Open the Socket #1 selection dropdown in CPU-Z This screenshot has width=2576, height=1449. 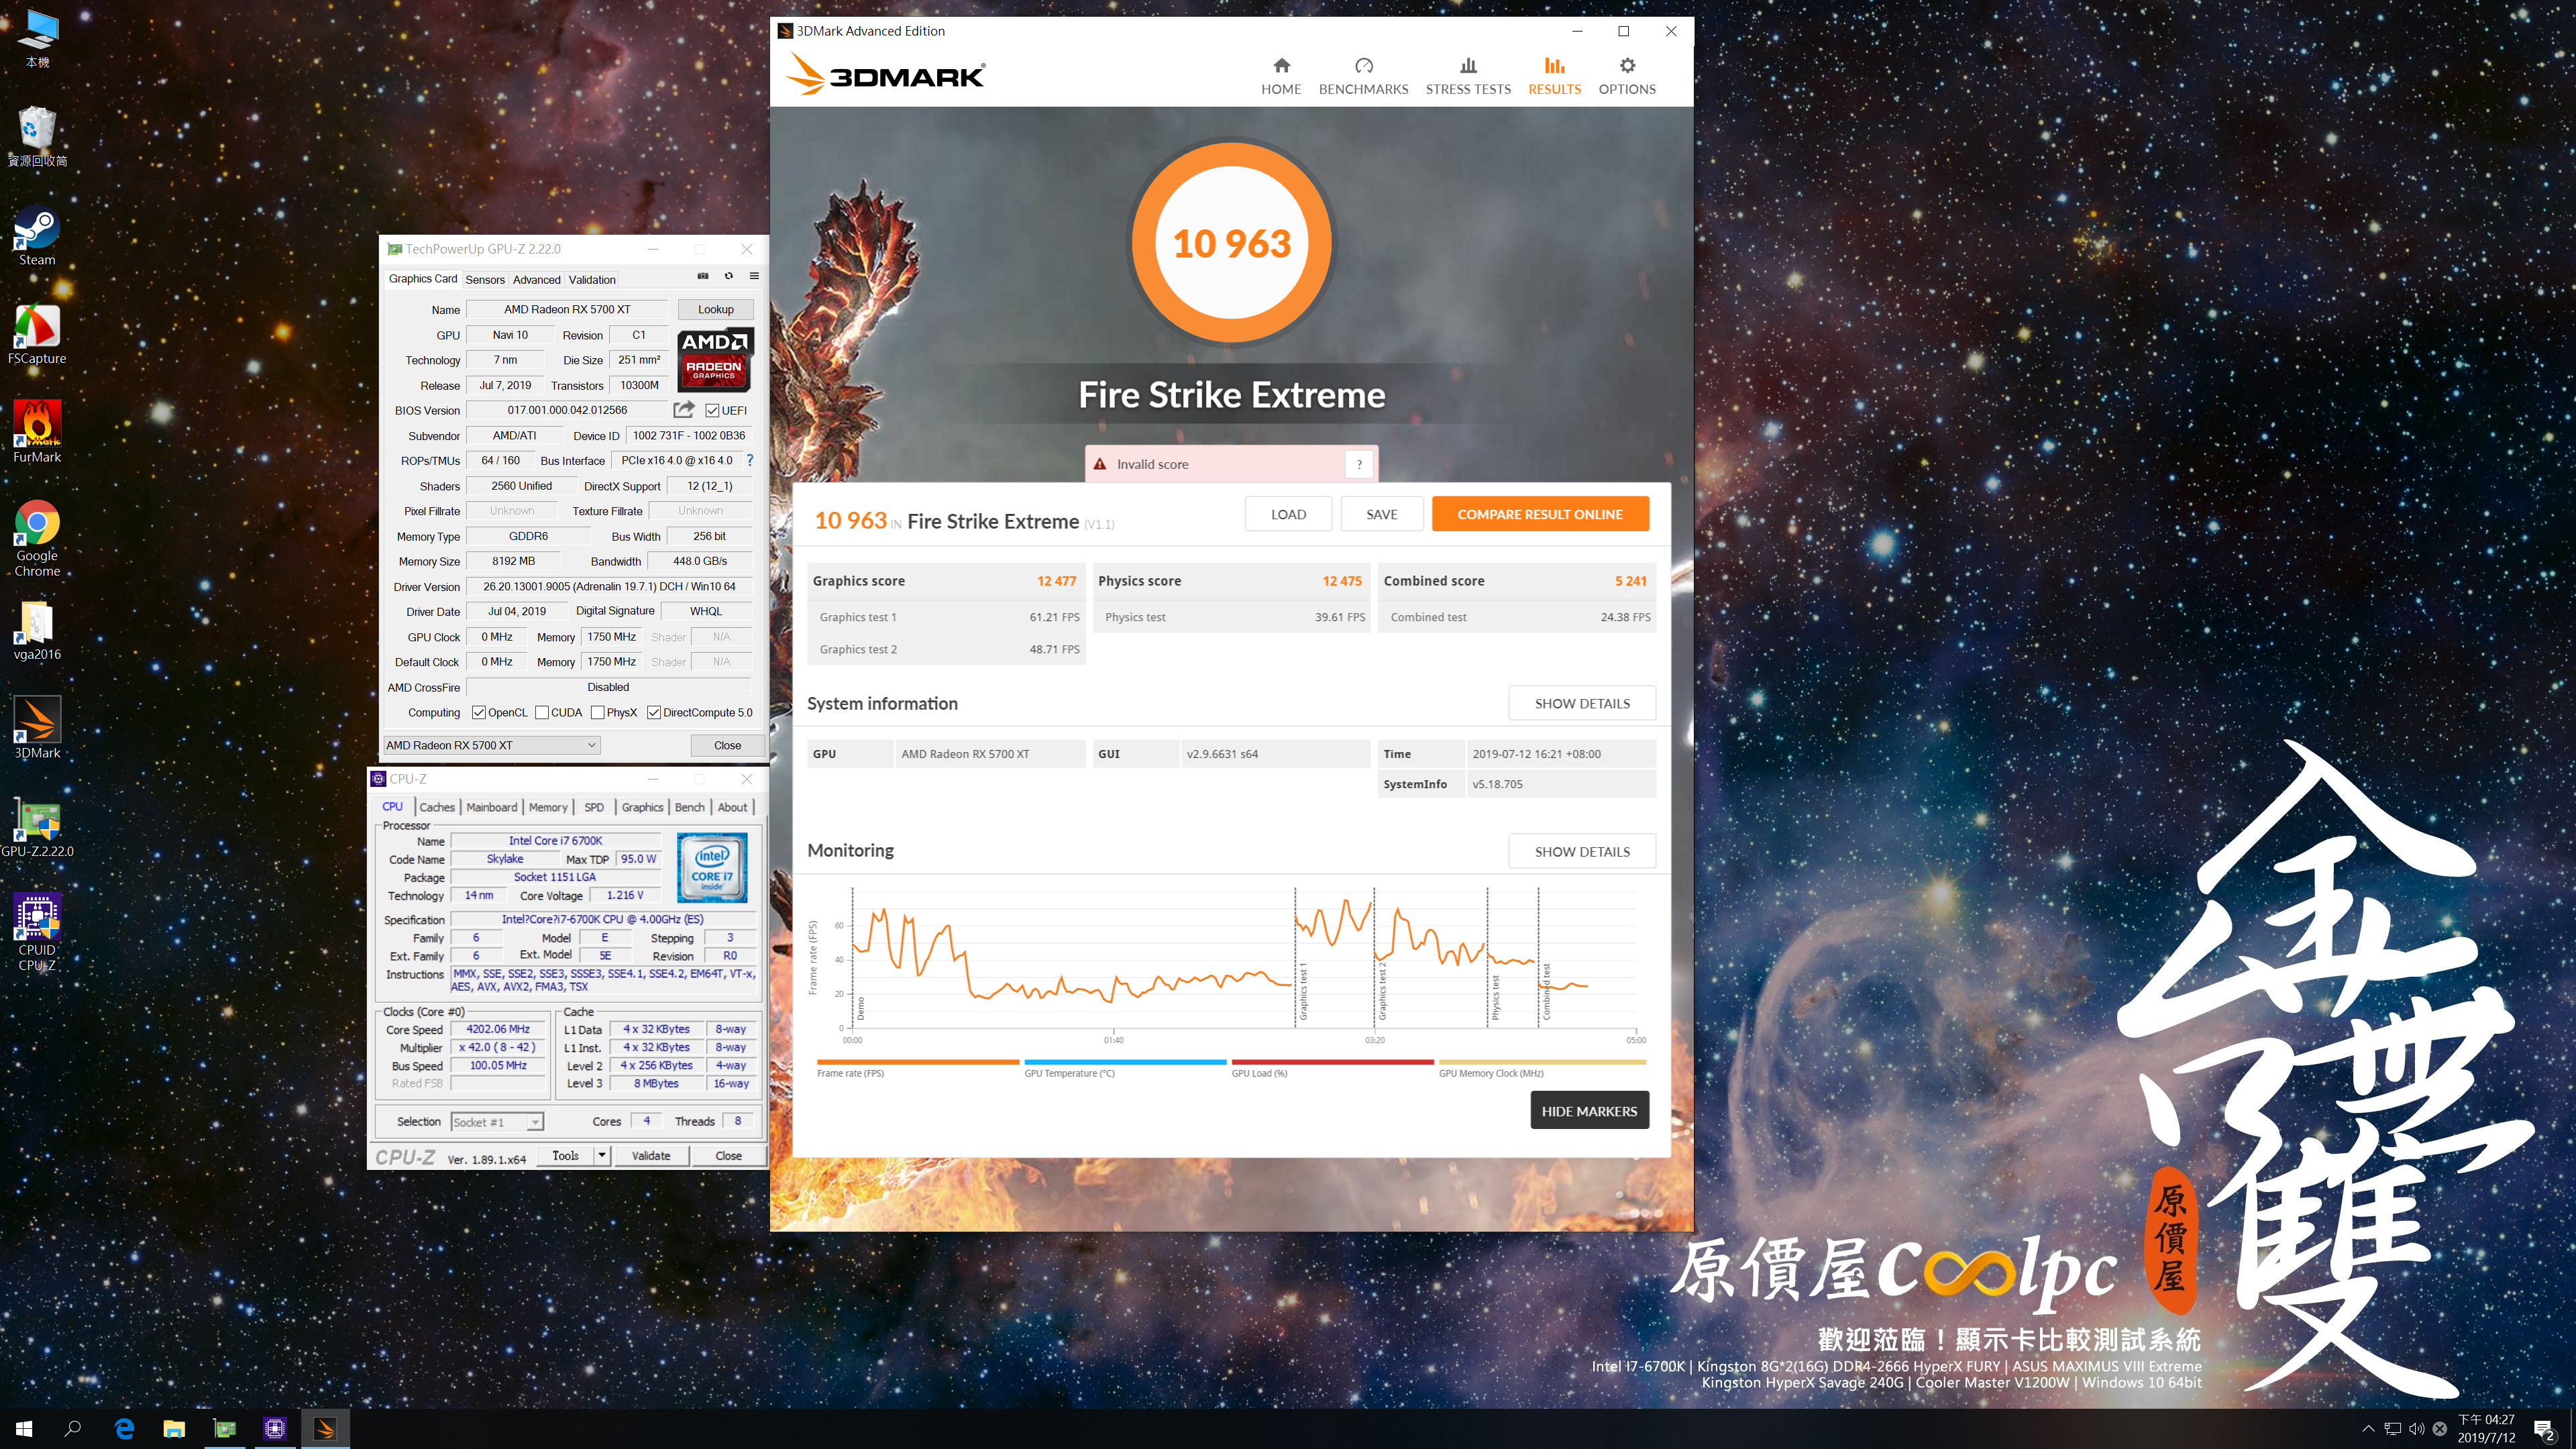click(497, 1122)
